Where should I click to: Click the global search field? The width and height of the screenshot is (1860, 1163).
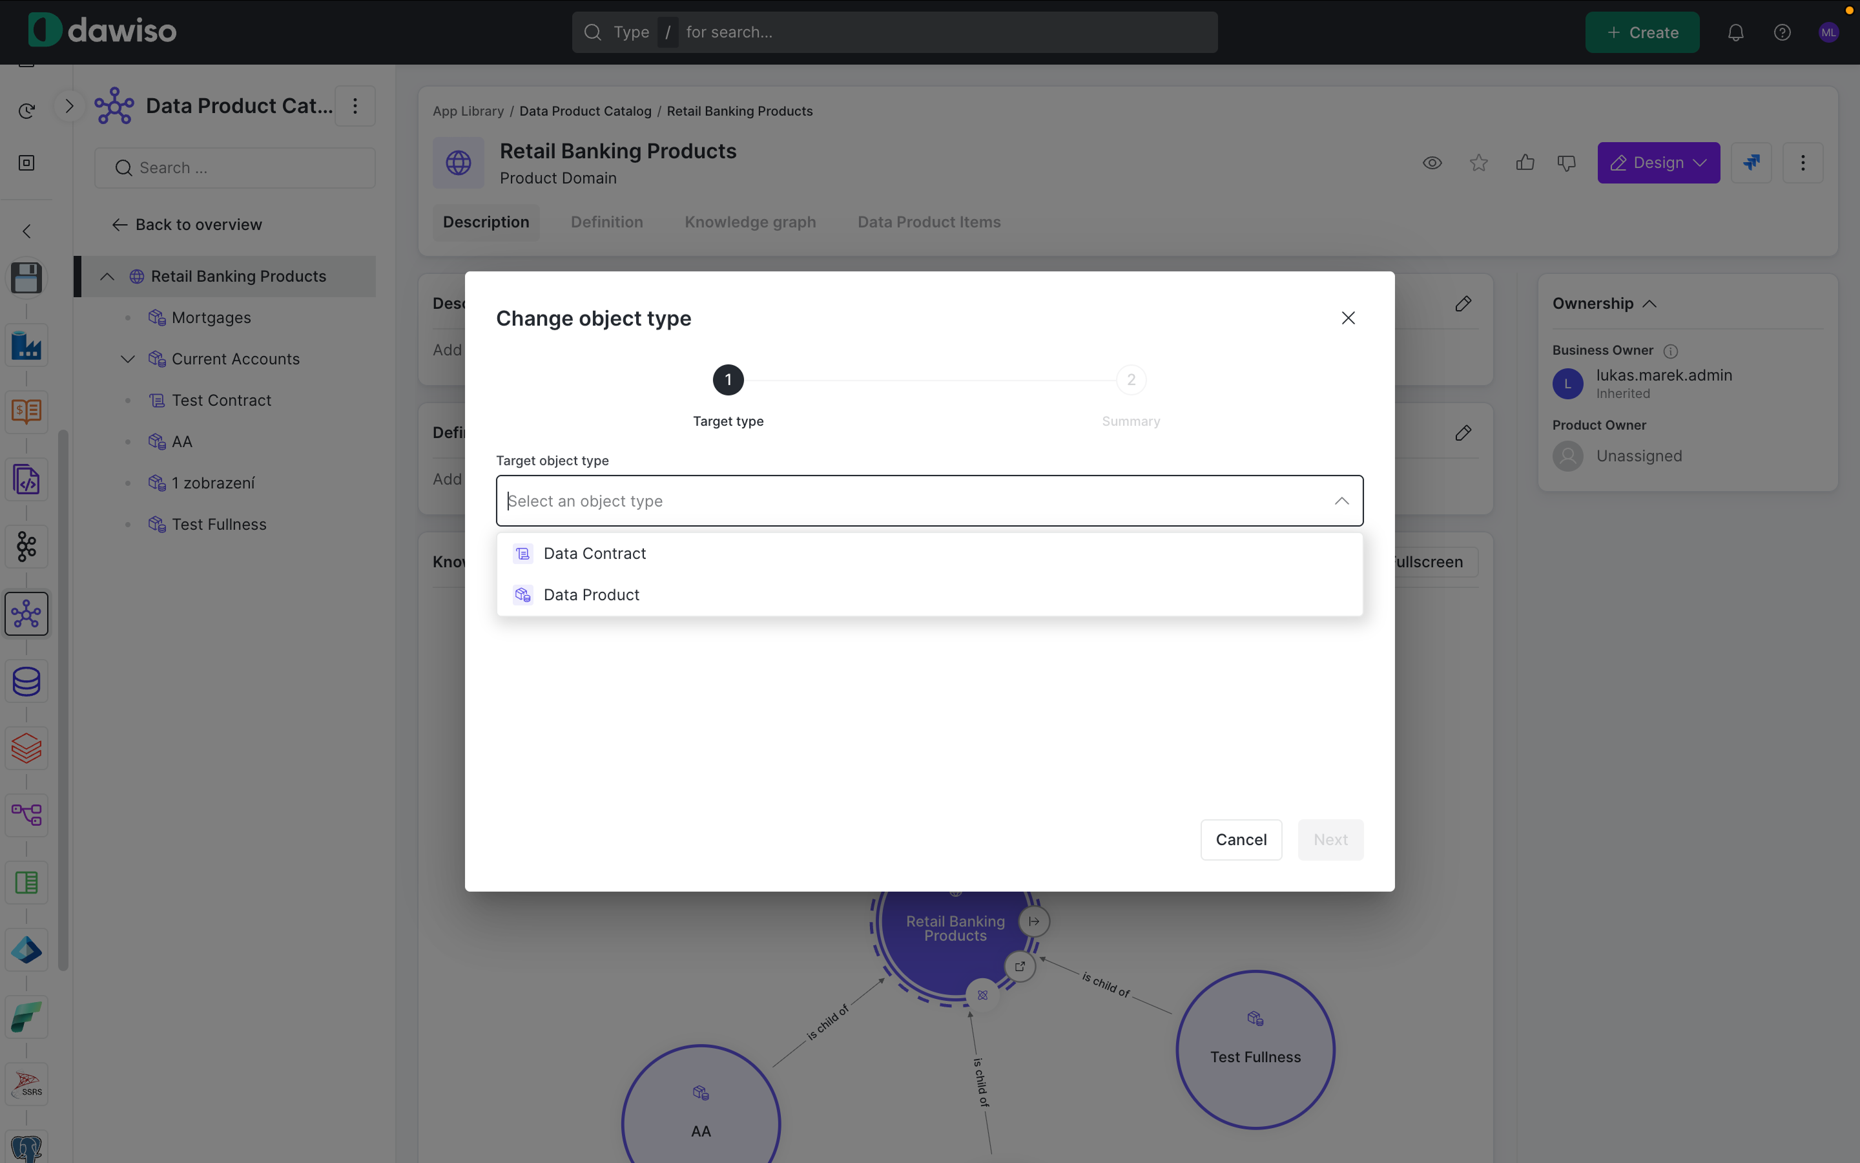894,32
